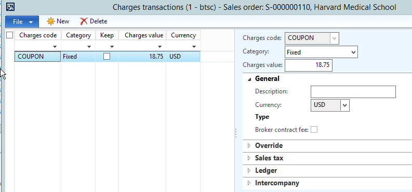Click the Dynamics AX application icon in title bar
The width and height of the screenshot is (412, 192).
pos(10,7)
